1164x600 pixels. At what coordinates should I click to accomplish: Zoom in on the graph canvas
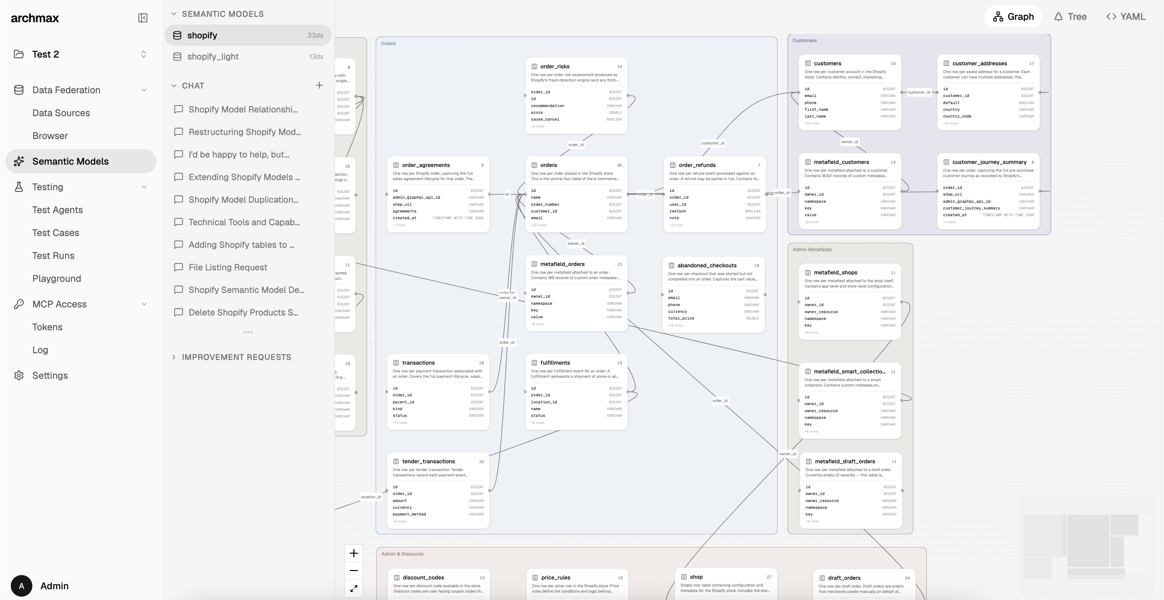(x=354, y=553)
